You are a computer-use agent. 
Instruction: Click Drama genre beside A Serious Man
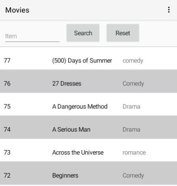(x=132, y=129)
